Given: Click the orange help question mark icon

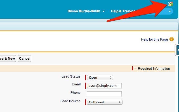Looking at the screenshot, I should pyautogui.click(x=171, y=39).
